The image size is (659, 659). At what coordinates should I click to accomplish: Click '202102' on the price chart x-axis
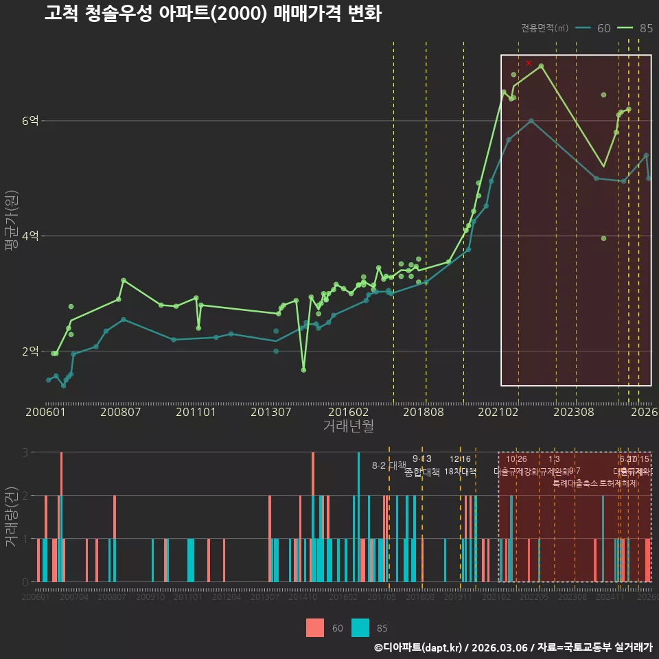click(498, 412)
